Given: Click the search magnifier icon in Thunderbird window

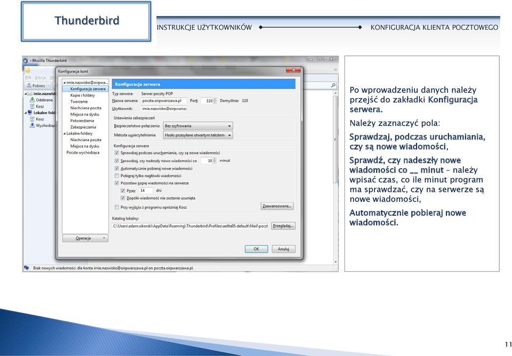Looking at the screenshot, I should (333, 85).
